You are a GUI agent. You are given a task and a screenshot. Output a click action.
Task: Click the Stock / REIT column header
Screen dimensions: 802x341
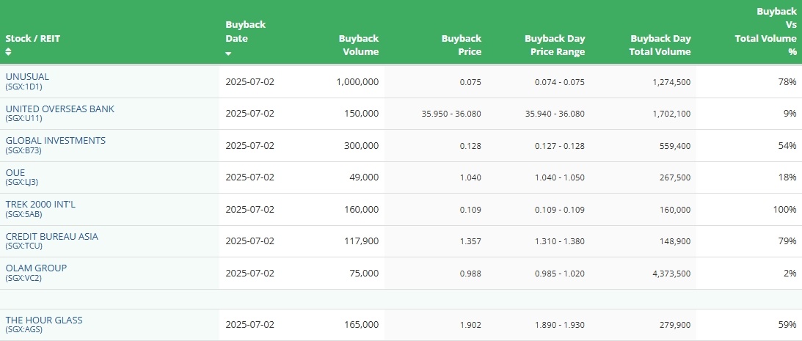33,38
